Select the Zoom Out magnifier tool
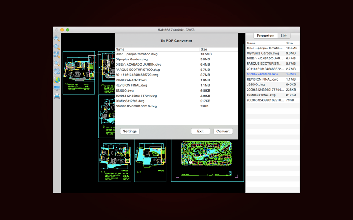This screenshot has height=220, width=353. pyautogui.click(x=57, y=47)
